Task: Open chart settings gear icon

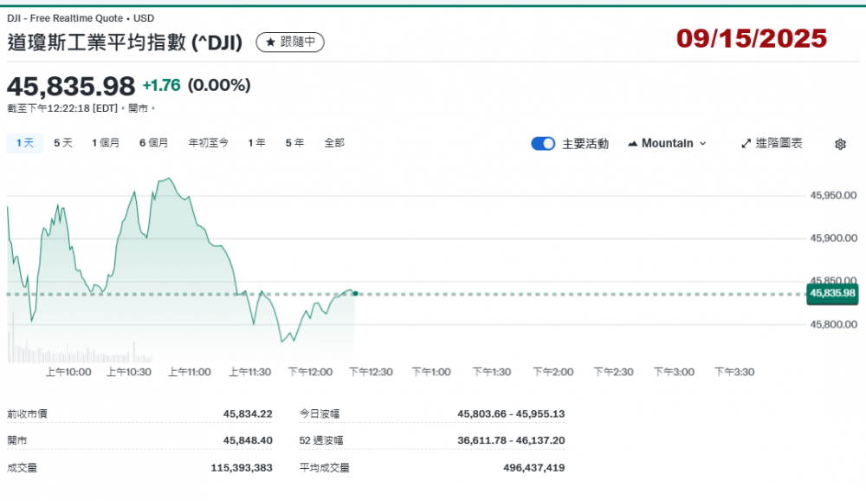Action: pyautogui.click(x=839, y=144)
